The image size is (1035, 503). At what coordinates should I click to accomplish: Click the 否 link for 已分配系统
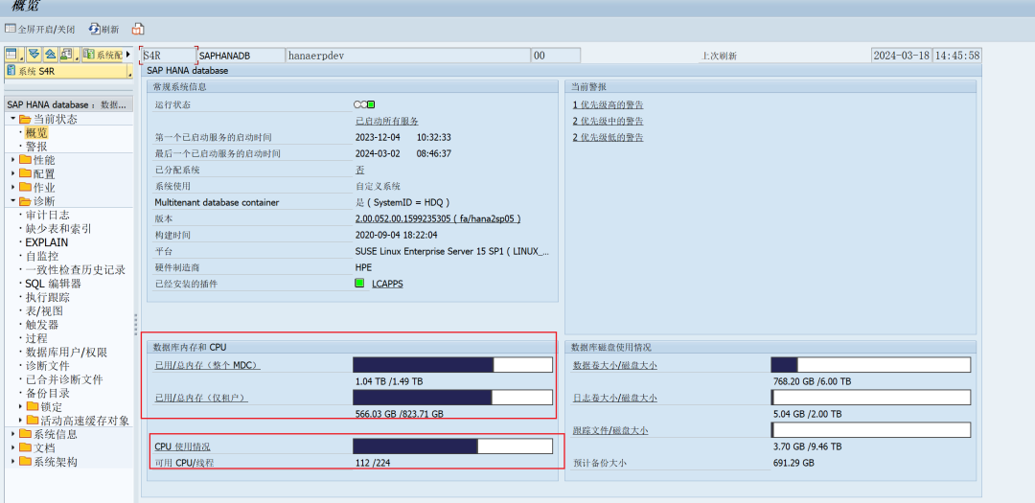pos(359,170)
